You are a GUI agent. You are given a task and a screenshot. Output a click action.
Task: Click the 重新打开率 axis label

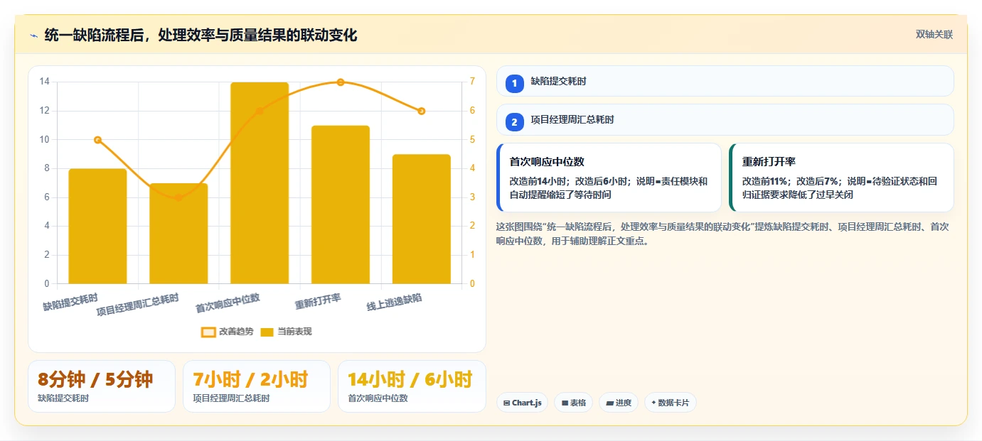pyautogui.click(x=318, y=302)
